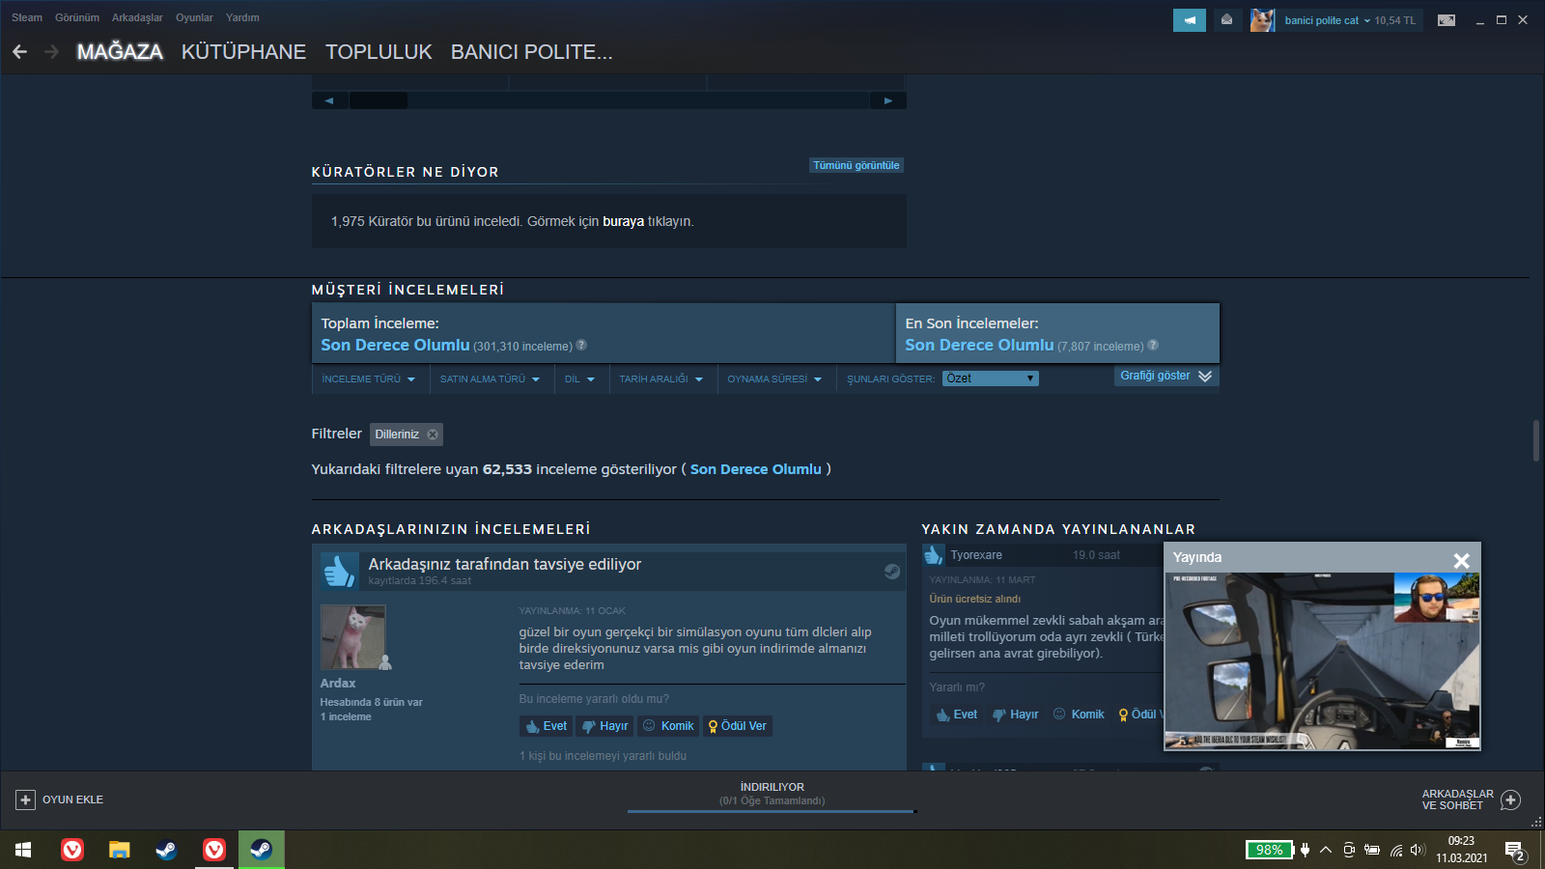Expand the Tarih Aralığı filter
The width and height of the screenshot is (1545, 869).
point(661,378)
